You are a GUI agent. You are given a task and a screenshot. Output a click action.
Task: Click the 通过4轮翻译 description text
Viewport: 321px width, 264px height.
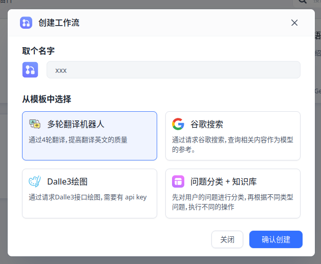[x=78, y=139]
